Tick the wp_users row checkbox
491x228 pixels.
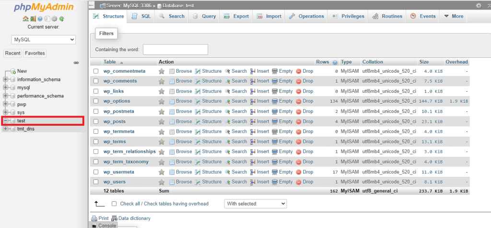coord(96,182)
